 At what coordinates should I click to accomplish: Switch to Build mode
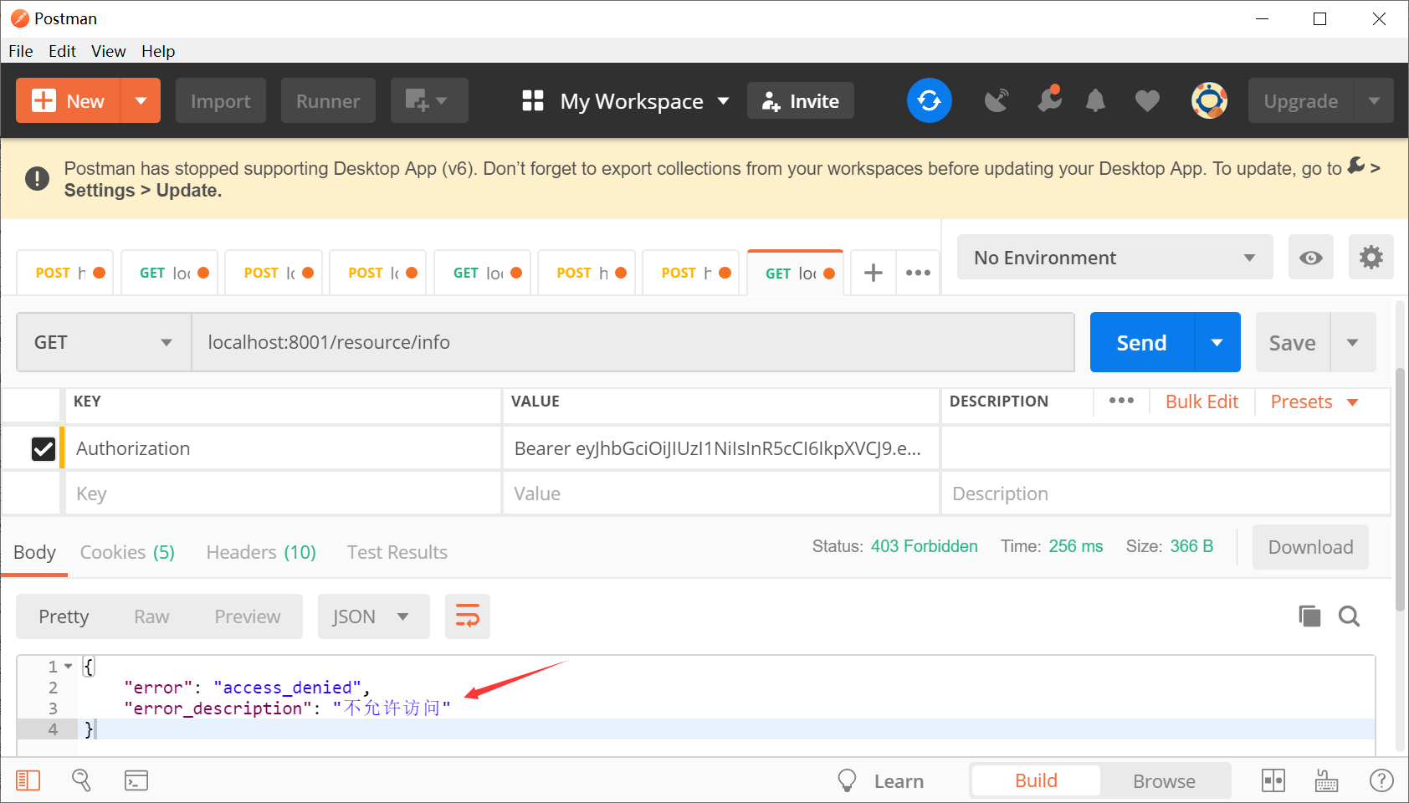(x=1036, y=780)
